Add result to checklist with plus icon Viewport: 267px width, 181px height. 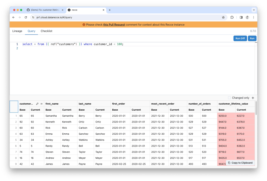(253, 98)
